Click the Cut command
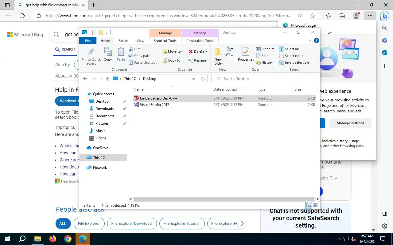 pos(134,49)
